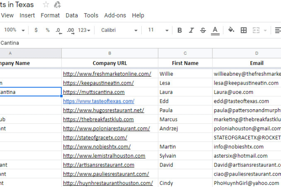Open the artisansrestaurant.com link
The image size is (281, 187).
click(99, 165)
